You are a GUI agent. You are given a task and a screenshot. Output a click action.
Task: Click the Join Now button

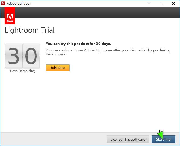coord(58,68)
